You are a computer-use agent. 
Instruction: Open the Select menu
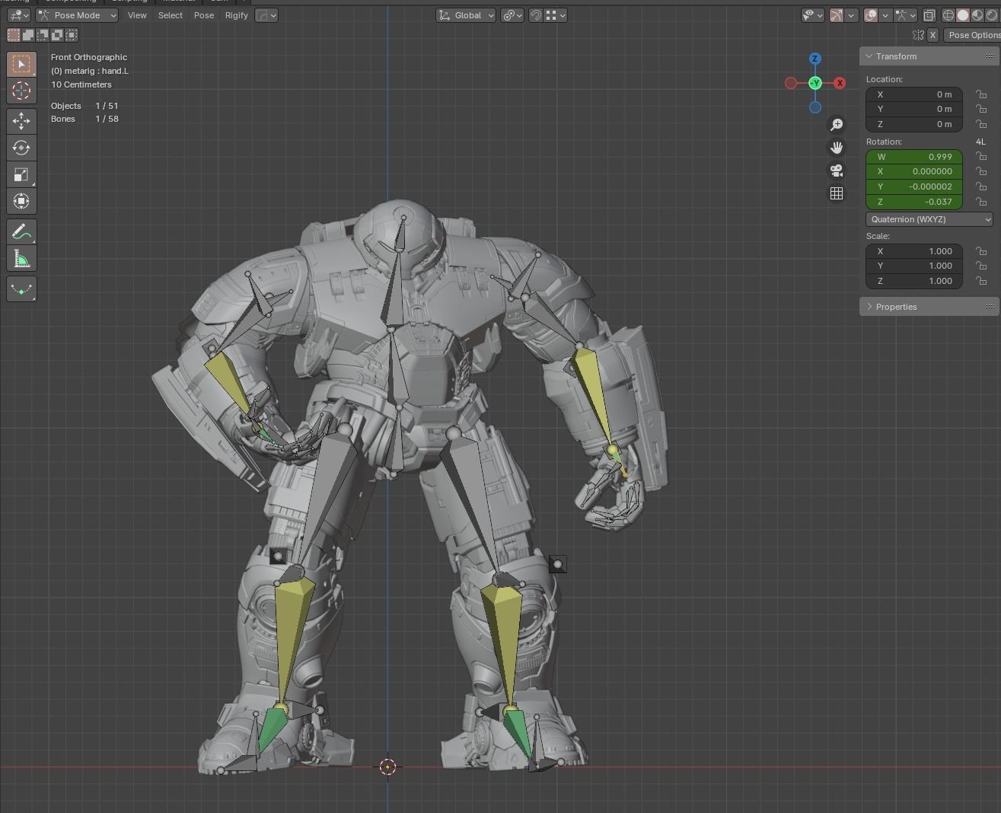click(171, 15)
